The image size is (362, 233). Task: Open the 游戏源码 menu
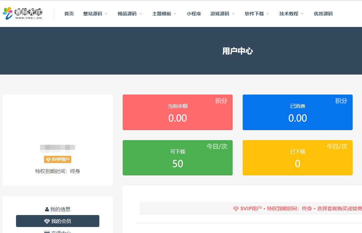(220, 14)
